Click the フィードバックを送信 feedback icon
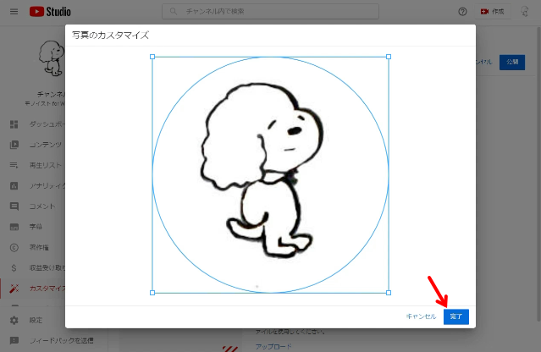 pos(14,341)
